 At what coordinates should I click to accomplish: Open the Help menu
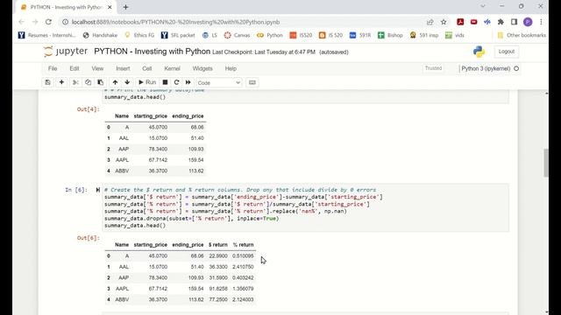[231, 68]
